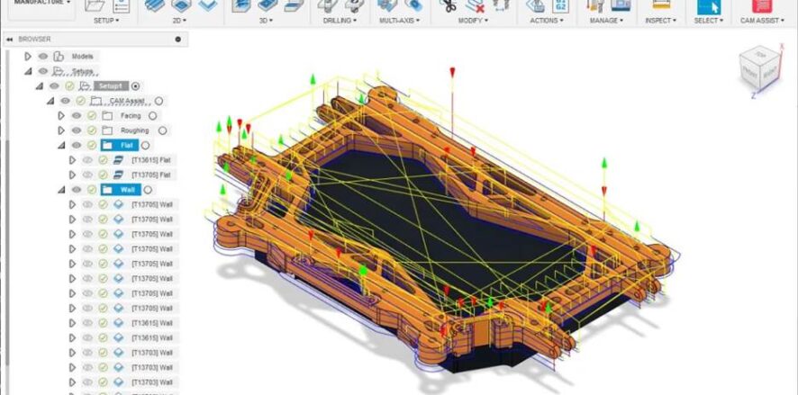Click the New Setup folder icon in toolbar
The image size is (798, 395).
click(95, 5)
